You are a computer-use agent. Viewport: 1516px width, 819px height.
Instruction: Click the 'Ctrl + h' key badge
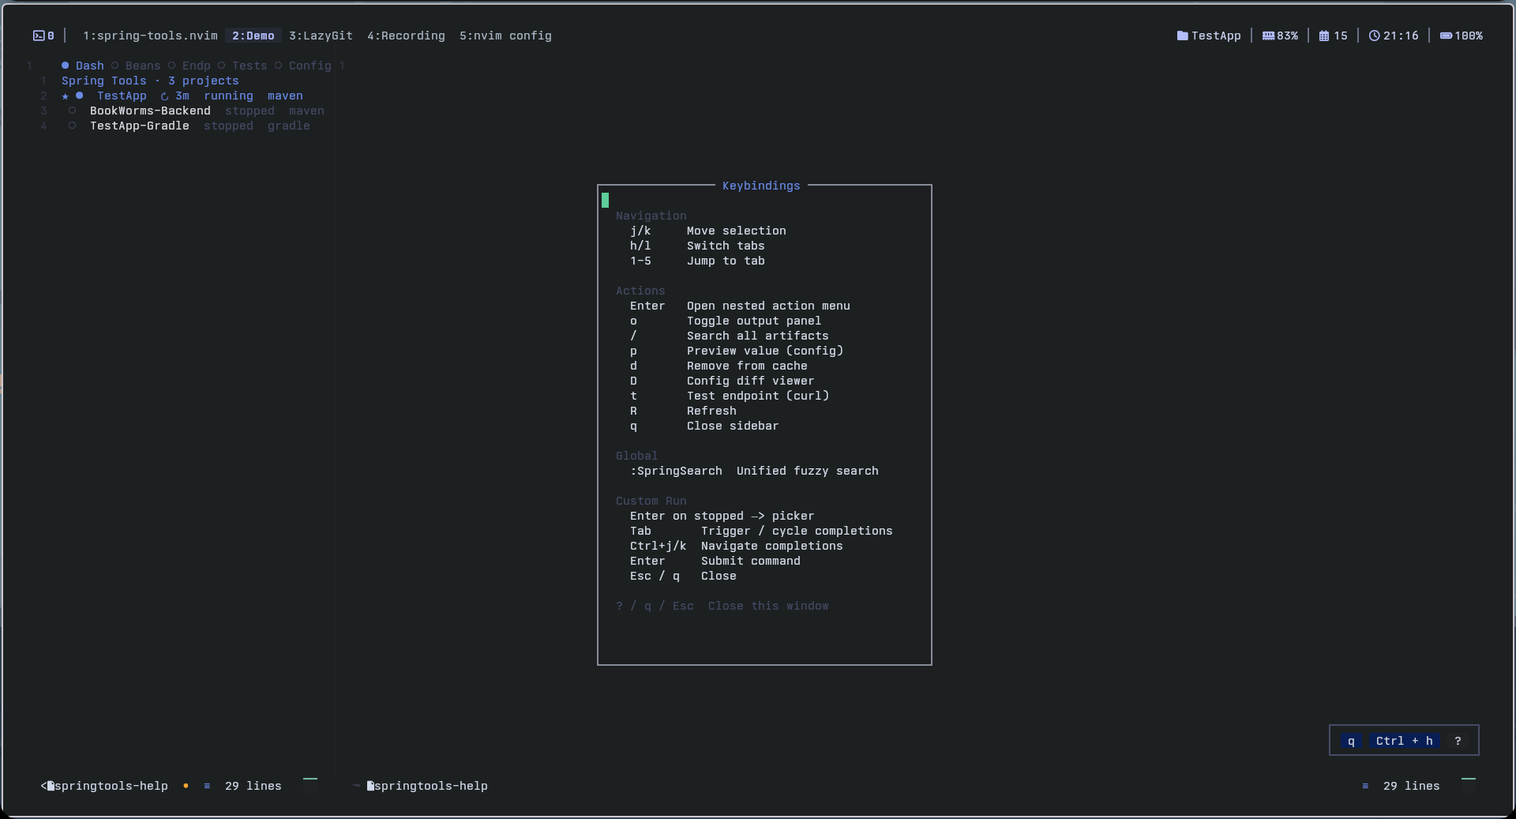pyautogui.click(x=1404, y=741)
